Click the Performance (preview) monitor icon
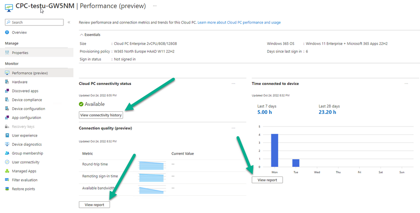 (x=7, y=73)
